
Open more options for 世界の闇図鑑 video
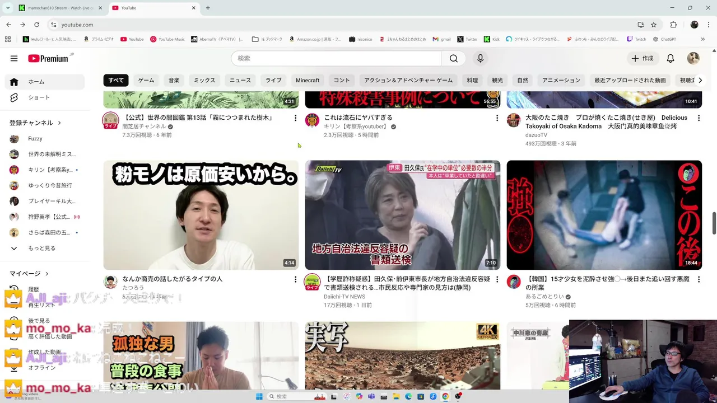tap(295, 118)
